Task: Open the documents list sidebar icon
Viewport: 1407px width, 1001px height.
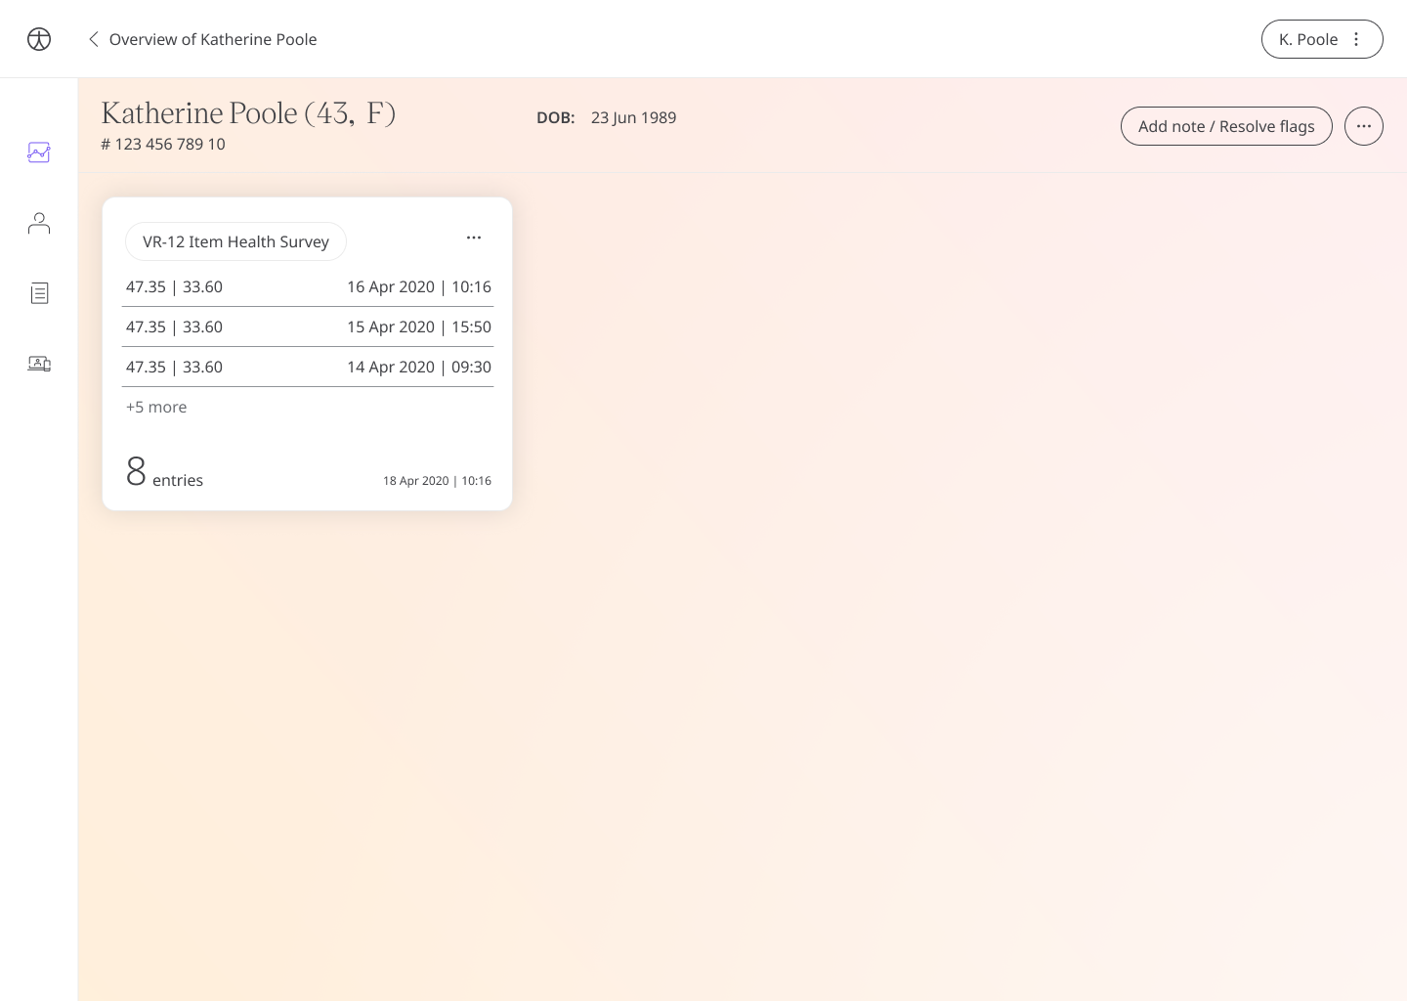Action: [x=39, y=293]
